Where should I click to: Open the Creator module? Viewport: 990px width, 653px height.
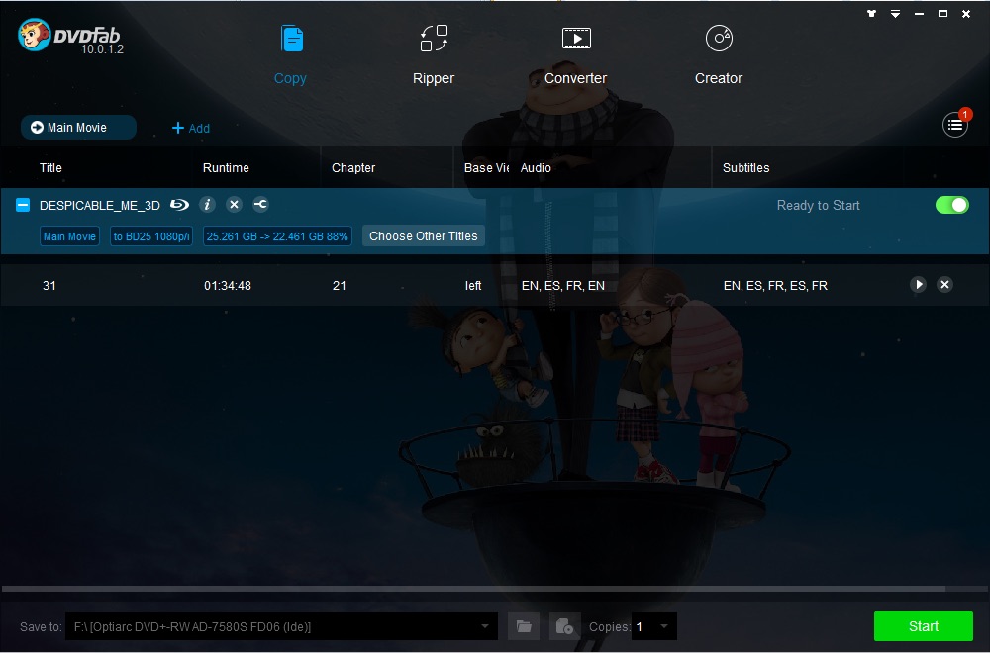tap(719, 55)
